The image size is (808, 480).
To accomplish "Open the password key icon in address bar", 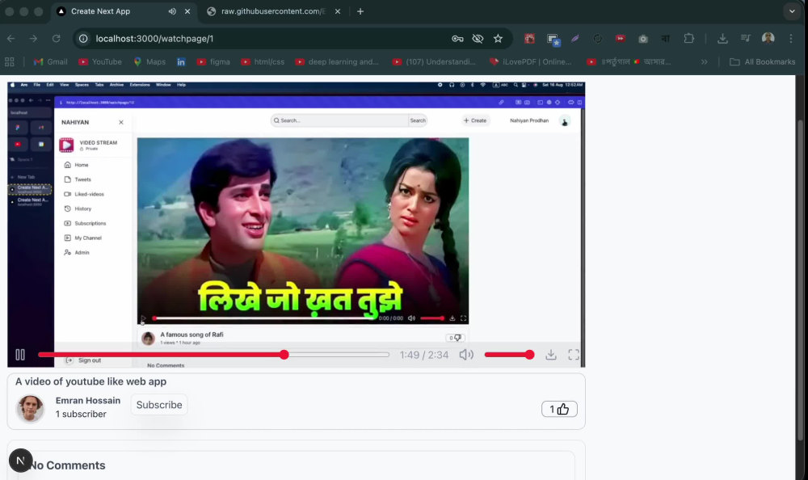I will point(457,39).
